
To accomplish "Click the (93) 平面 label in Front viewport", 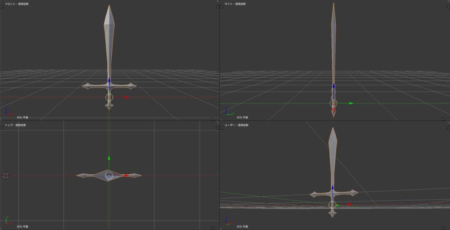I will coord(22,117).
